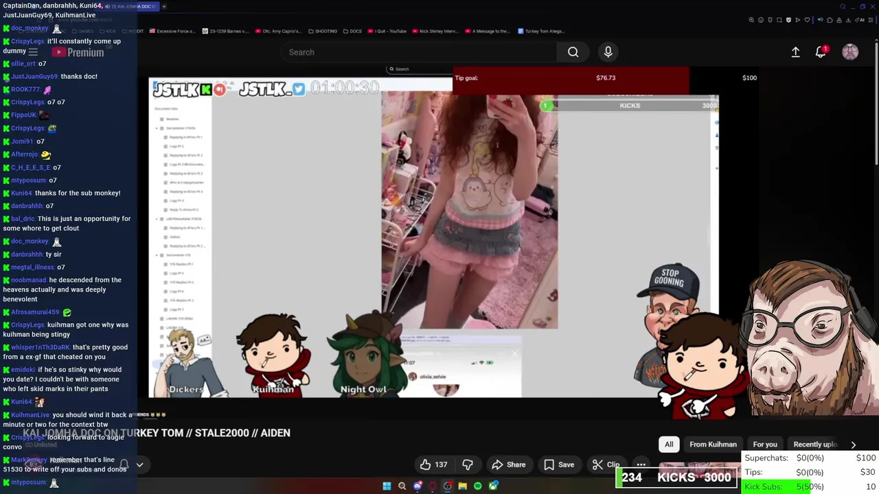Click the browser zoom magnifier toolbar icon
Image resolution: width=879 pixels, height=494 pixels.
point(751,20)
